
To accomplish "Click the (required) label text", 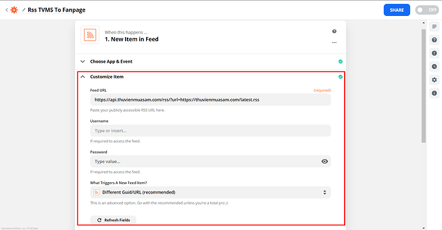I will [322, 90].
